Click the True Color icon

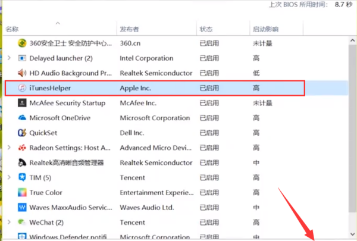pos(22,192)
